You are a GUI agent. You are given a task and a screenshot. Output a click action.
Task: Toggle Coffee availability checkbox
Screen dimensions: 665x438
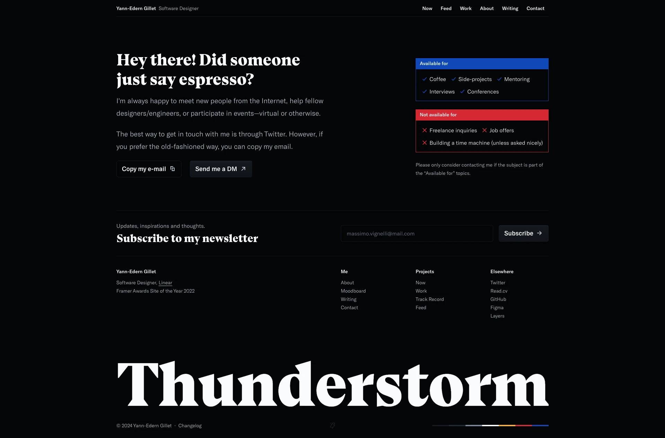point(424,79)
